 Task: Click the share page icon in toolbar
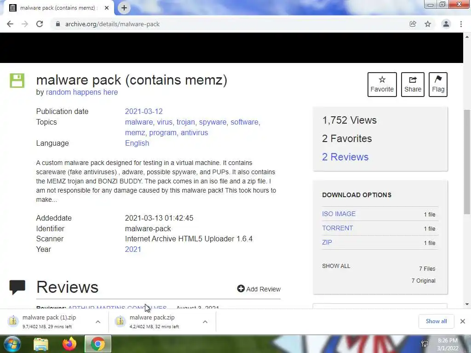(413, 24)
